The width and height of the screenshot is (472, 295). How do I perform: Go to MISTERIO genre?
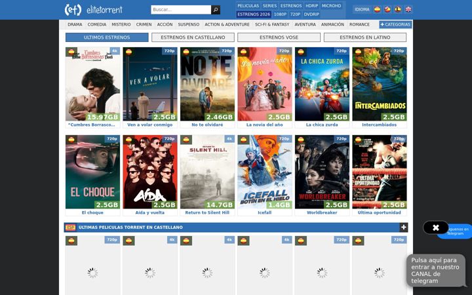pos(121,24)
